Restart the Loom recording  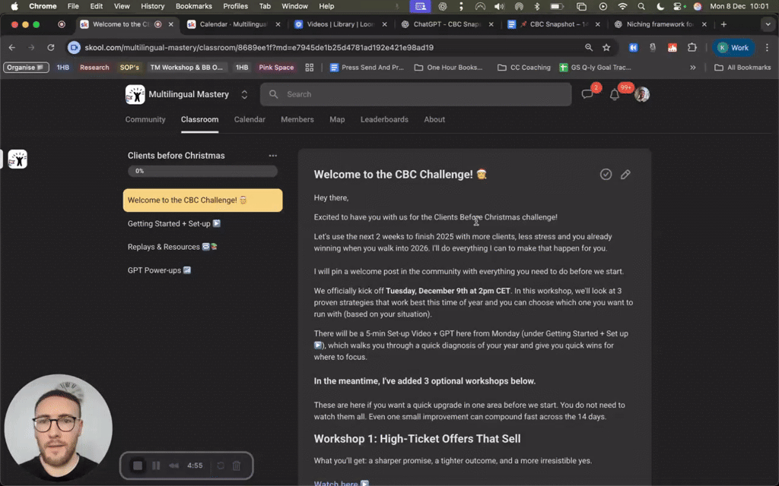pyautogui.click(x=221, y=465)
